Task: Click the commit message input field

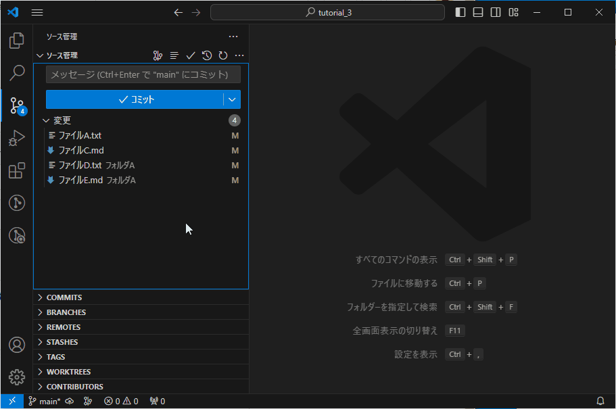Action: click(143, 74)
